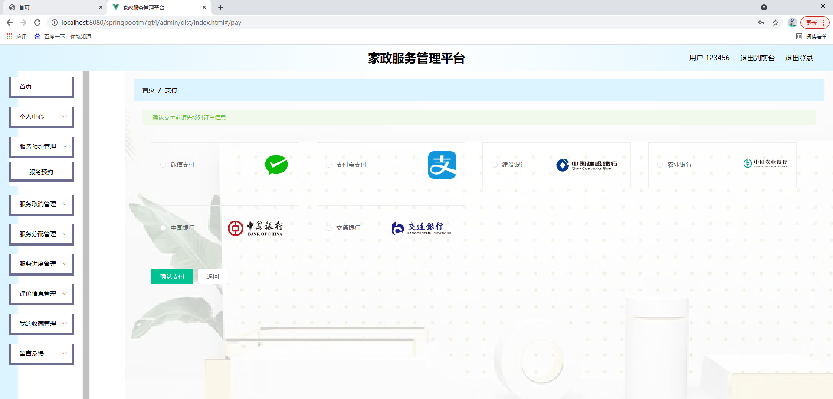This screenshot has height=399, width=833.
Task: Open a new browser tab
Action: click(x=221, y=7)
